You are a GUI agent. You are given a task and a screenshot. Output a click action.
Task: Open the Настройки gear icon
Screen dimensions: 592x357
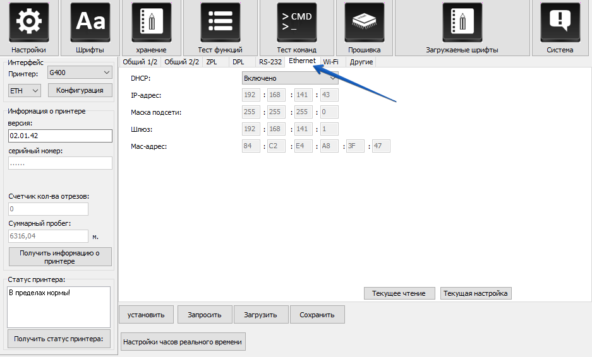28,23
